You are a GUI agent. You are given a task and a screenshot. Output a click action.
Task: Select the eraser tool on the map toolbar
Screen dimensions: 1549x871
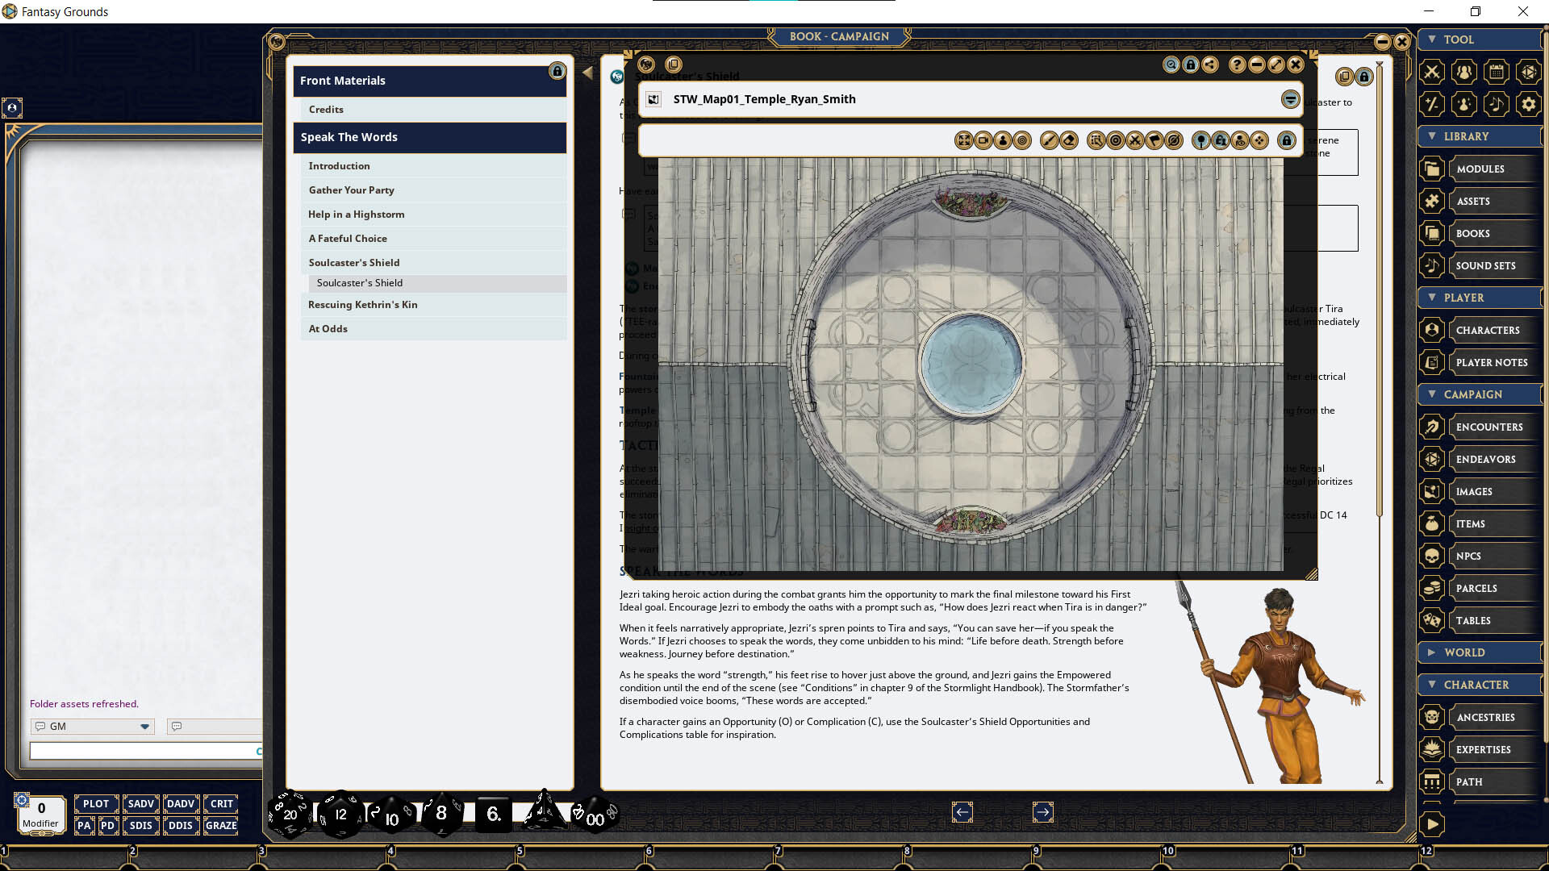click(1068, 140)
